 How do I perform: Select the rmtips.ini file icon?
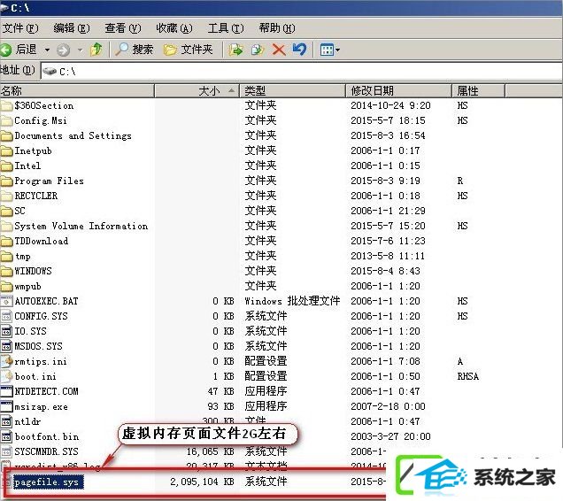[x=6, y=362]
